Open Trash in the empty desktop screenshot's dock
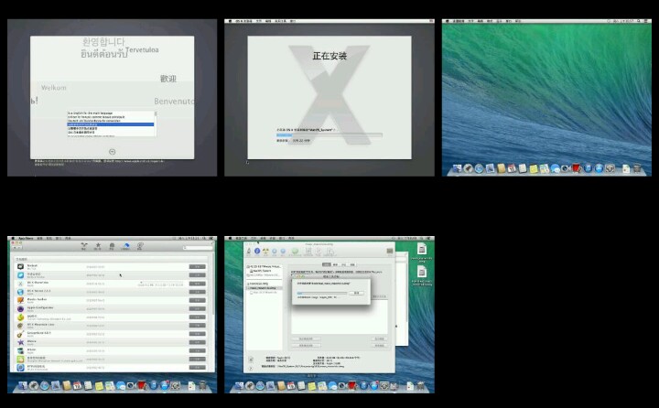 click(x=637, y=168)
